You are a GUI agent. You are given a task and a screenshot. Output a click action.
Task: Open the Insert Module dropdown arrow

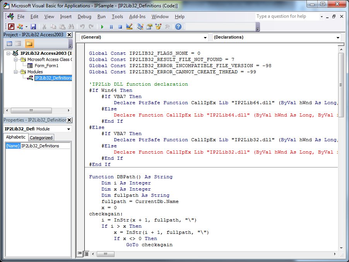click(26, 27)
